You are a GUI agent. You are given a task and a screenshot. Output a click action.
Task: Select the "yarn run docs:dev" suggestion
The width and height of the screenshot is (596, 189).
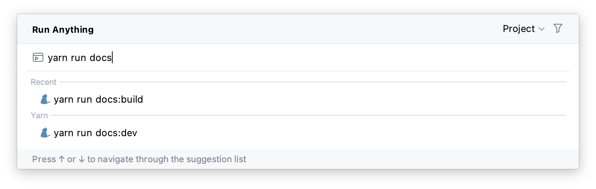(x=95, y=133)
